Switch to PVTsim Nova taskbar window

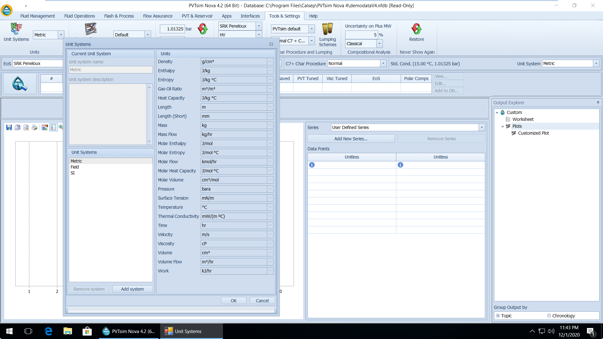(x=129, y=331)
